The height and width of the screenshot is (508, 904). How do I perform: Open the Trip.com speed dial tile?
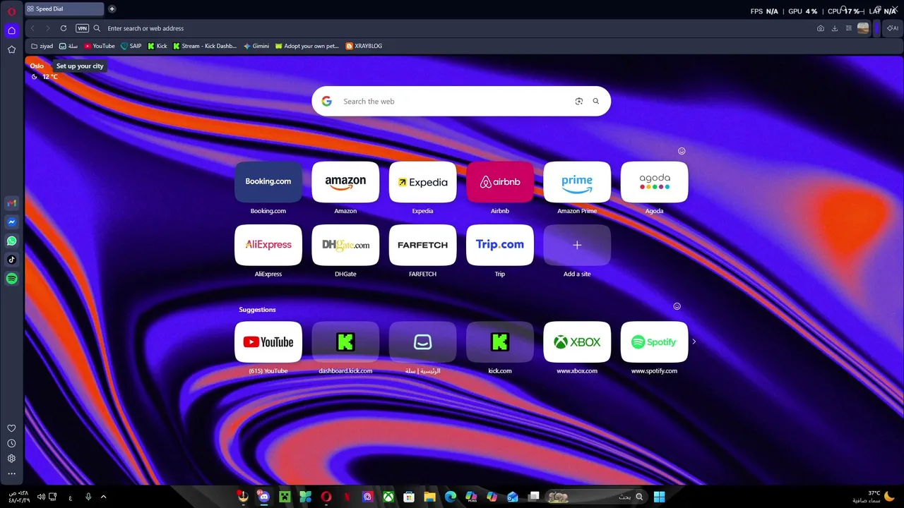pos(500,245)
